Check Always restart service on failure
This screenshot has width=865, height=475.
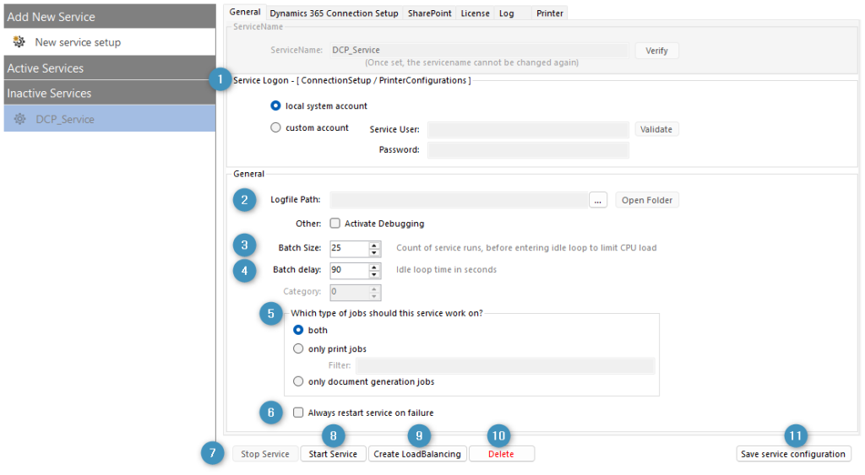coord(298,413)
